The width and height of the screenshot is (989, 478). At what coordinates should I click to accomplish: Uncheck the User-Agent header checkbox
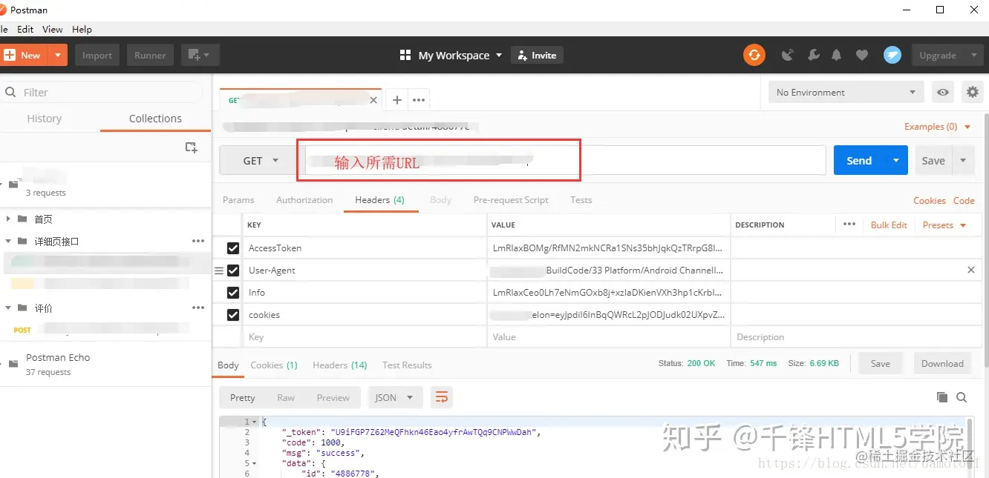(233, 270)
